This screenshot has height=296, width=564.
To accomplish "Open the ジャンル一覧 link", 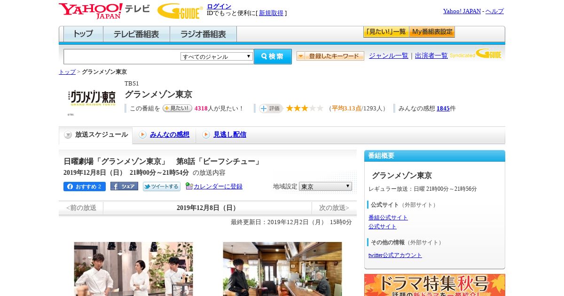I will click(x=389, y=56).
